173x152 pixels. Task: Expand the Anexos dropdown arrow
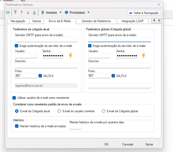click(60, 12)
